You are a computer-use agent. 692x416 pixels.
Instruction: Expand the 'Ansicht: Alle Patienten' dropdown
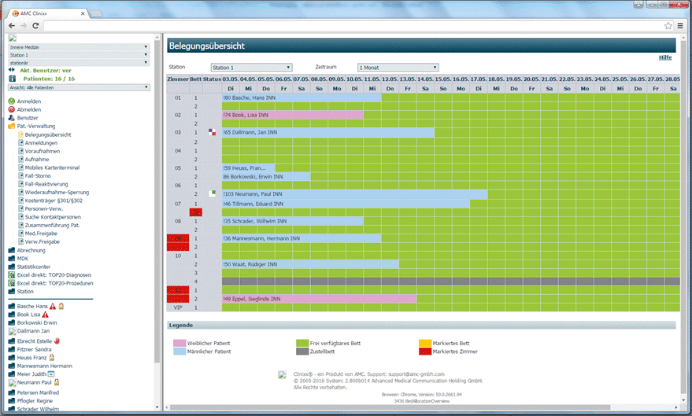click(79, 87)
